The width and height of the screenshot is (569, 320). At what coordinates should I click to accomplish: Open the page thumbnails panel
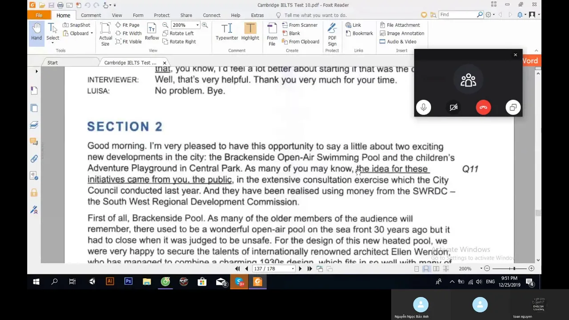(x=34, y=108)
